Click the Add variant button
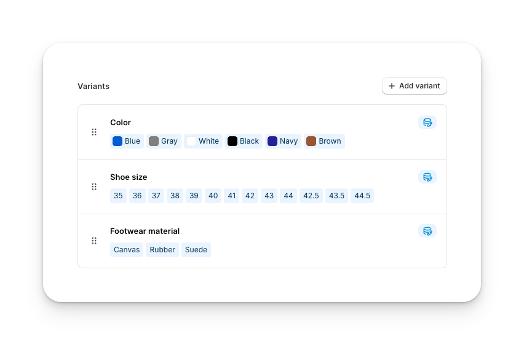The image size is (524, 345). click(414, 86)
